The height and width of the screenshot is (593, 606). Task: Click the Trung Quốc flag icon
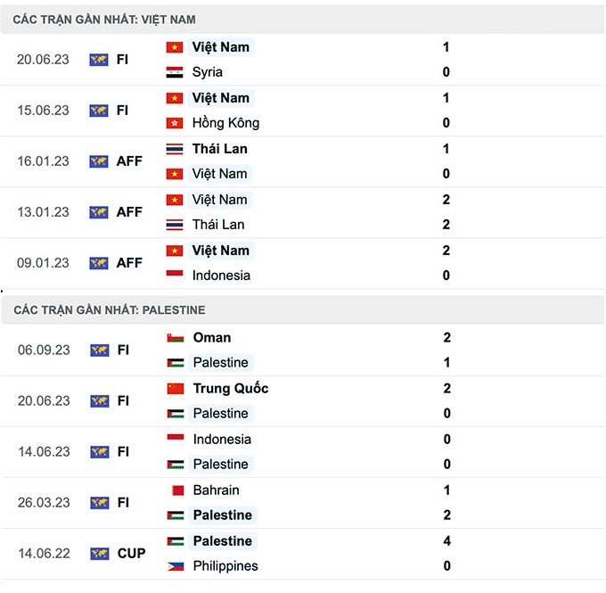tap(176, 389)
